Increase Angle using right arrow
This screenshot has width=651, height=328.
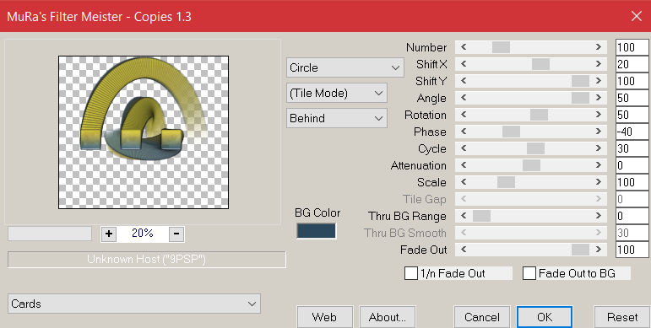[x=599, y=98]
